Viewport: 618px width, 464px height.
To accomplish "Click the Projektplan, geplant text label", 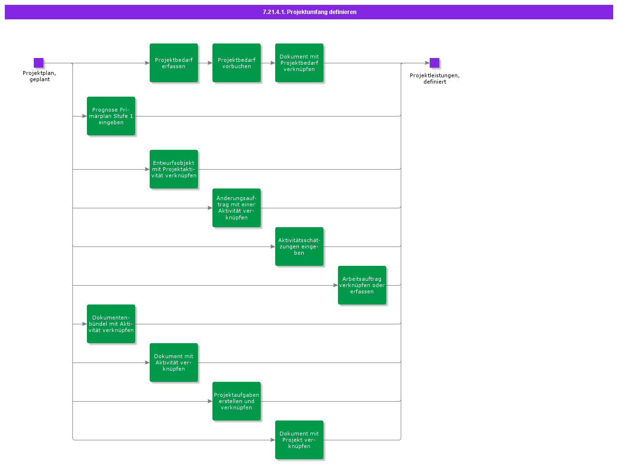I will (39, 76).
